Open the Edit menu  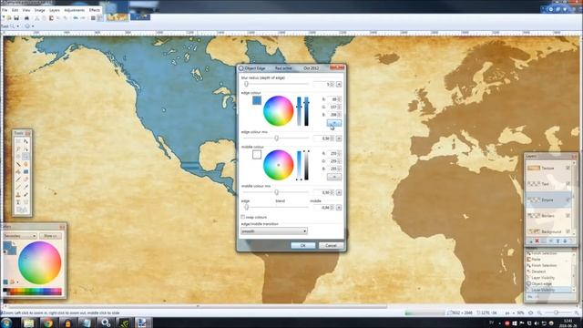click(15, 10)
